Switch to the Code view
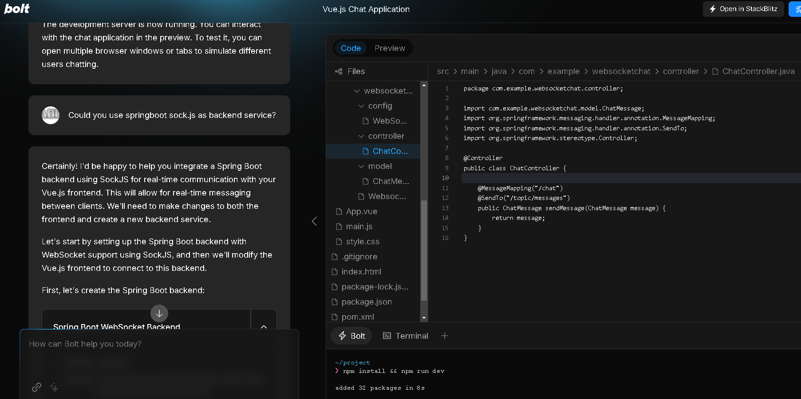Viewport: 801px width, 399px height. pyautogui.click(x=351, y=48)
